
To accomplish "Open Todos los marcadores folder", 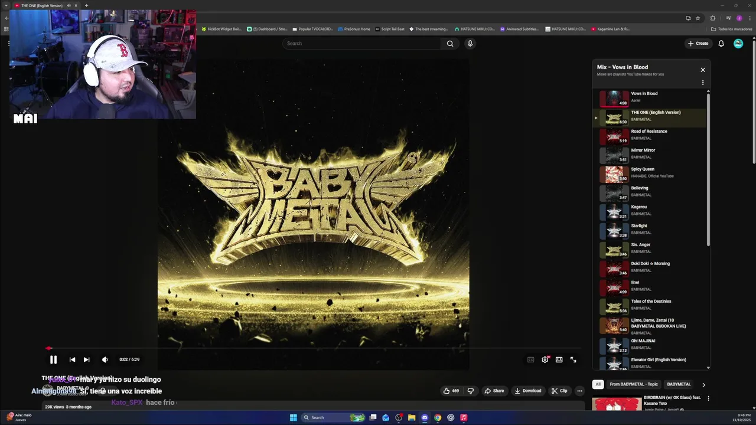I will tap(731, 29).
